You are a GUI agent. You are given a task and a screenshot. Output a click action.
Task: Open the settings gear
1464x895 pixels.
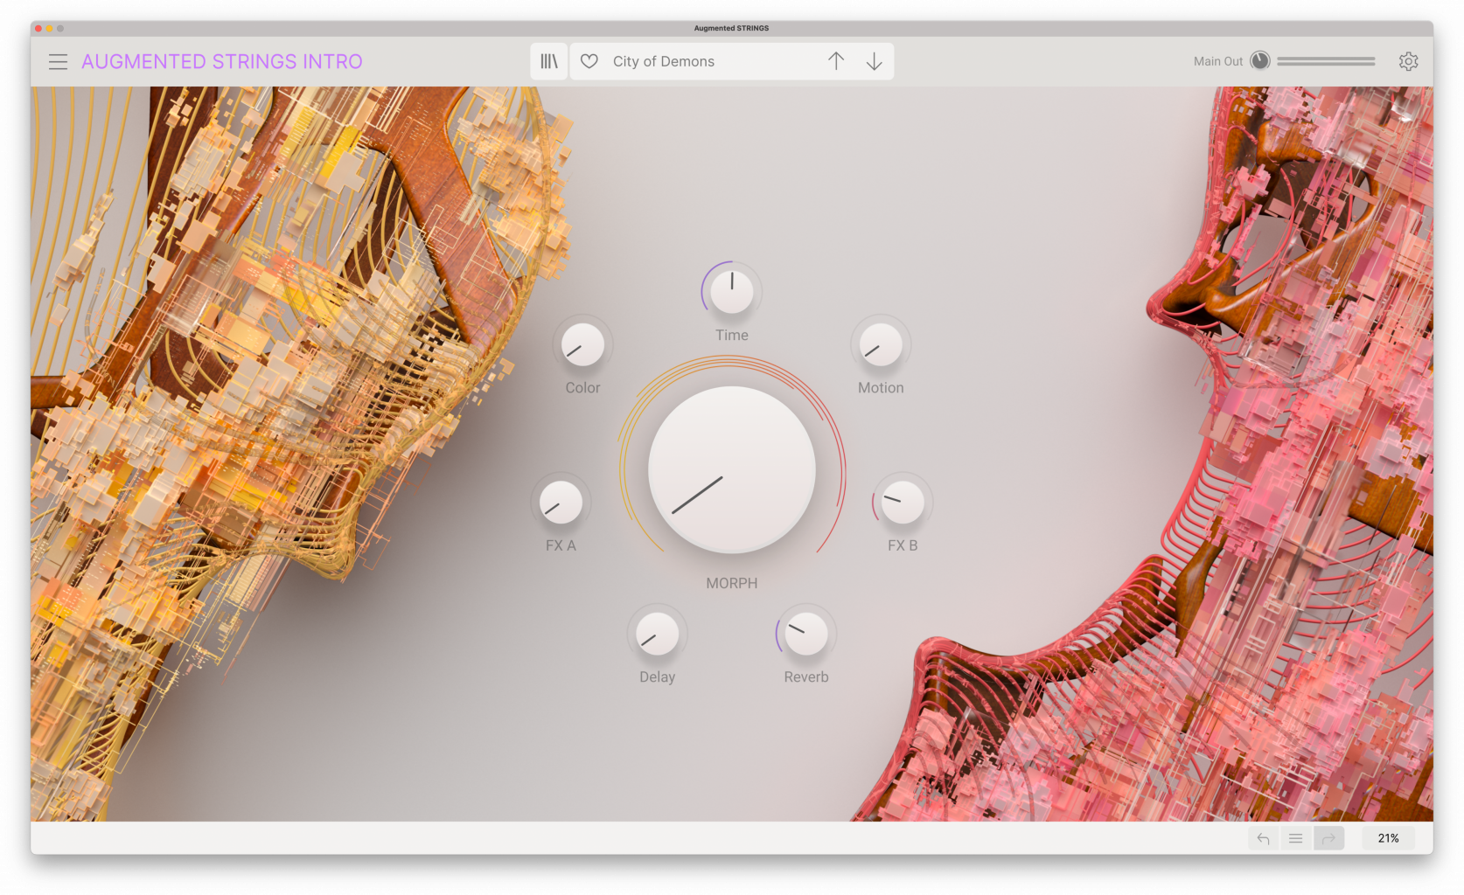tap(1408, 61)
